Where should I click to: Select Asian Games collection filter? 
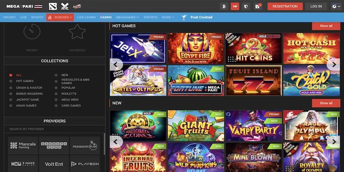(x=26, y=105)
